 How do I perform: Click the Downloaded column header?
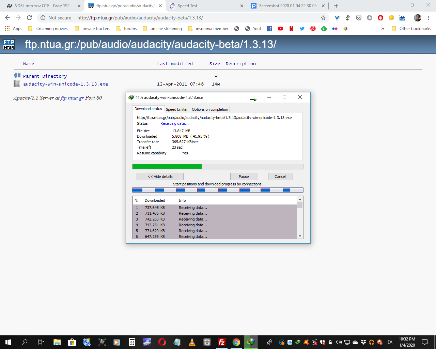coord(159,200)
